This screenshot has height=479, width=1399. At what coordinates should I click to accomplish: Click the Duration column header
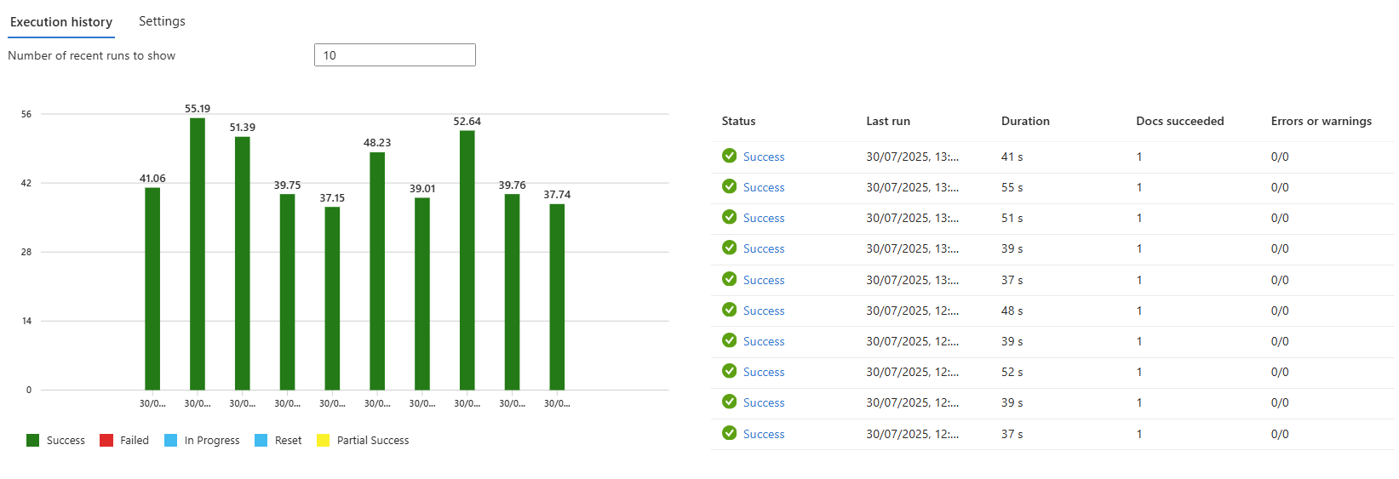point(1025,121)
